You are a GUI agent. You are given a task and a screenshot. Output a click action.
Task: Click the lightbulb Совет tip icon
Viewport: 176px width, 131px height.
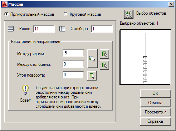(25, 90)
